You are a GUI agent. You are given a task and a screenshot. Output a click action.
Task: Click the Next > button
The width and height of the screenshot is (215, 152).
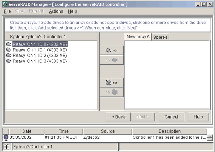[x=143, y=117]
